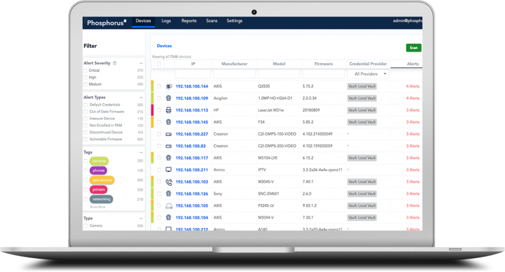Click the device icon beside 192.168.100.144
Viewport: 505px width, 272px height.
coord(169,86)
